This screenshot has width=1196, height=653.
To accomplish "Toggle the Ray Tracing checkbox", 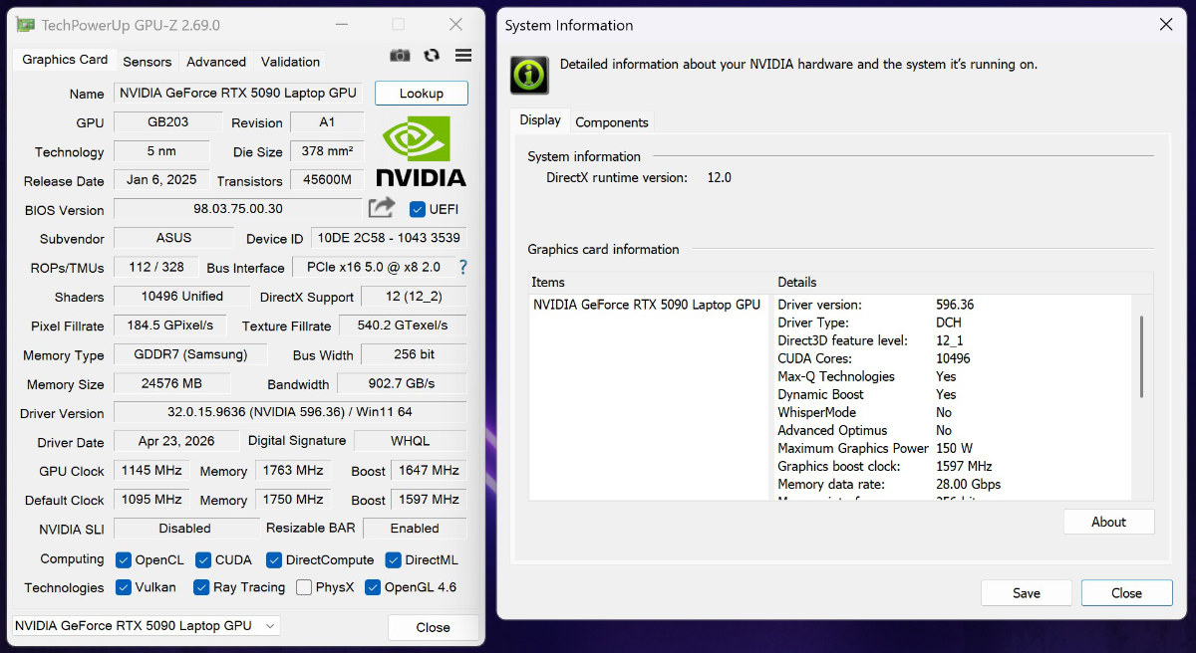I will (201, 587).
